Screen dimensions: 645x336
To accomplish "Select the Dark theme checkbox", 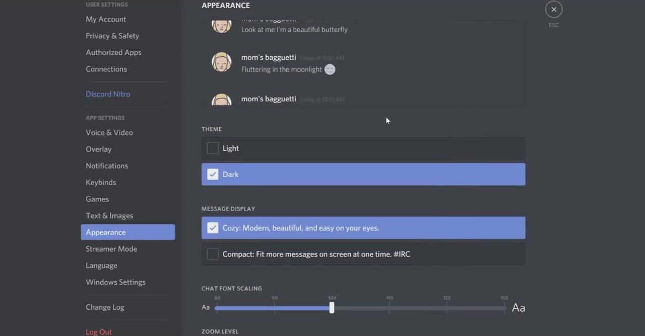I will [213, 174].
